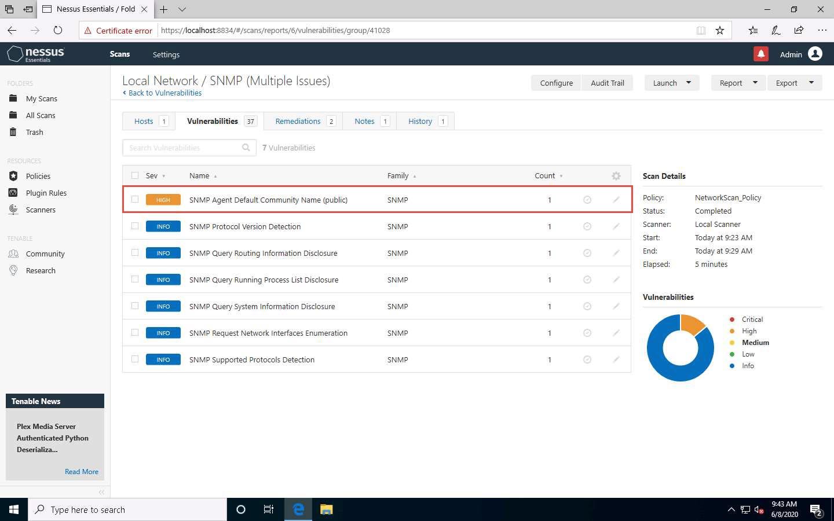The width and height of the screenshot is (834, 521).
Task: Expand the Launch dropdown arrow
Action: 689,83
